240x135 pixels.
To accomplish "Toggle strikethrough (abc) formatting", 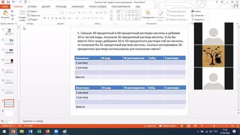I will point(60,18).
